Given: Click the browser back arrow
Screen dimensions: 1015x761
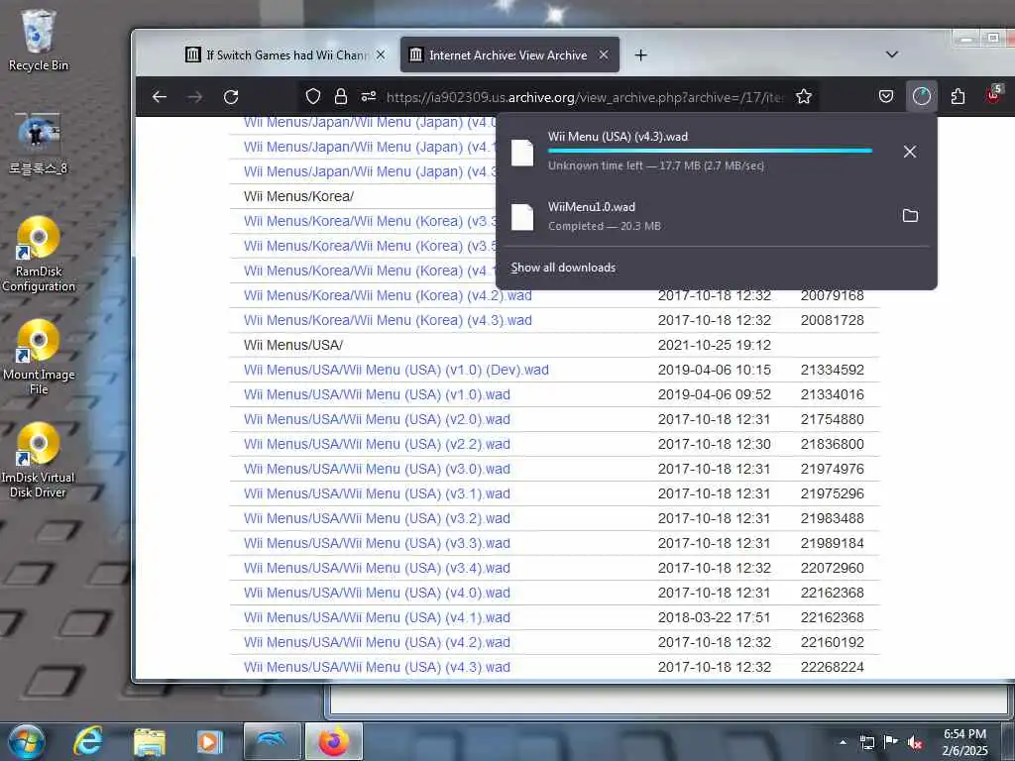Looking at the screenshot, I should 160,97.
